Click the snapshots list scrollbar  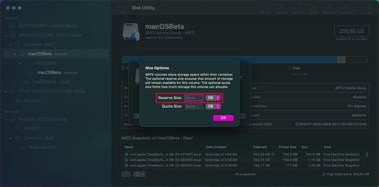click(367, 155)
